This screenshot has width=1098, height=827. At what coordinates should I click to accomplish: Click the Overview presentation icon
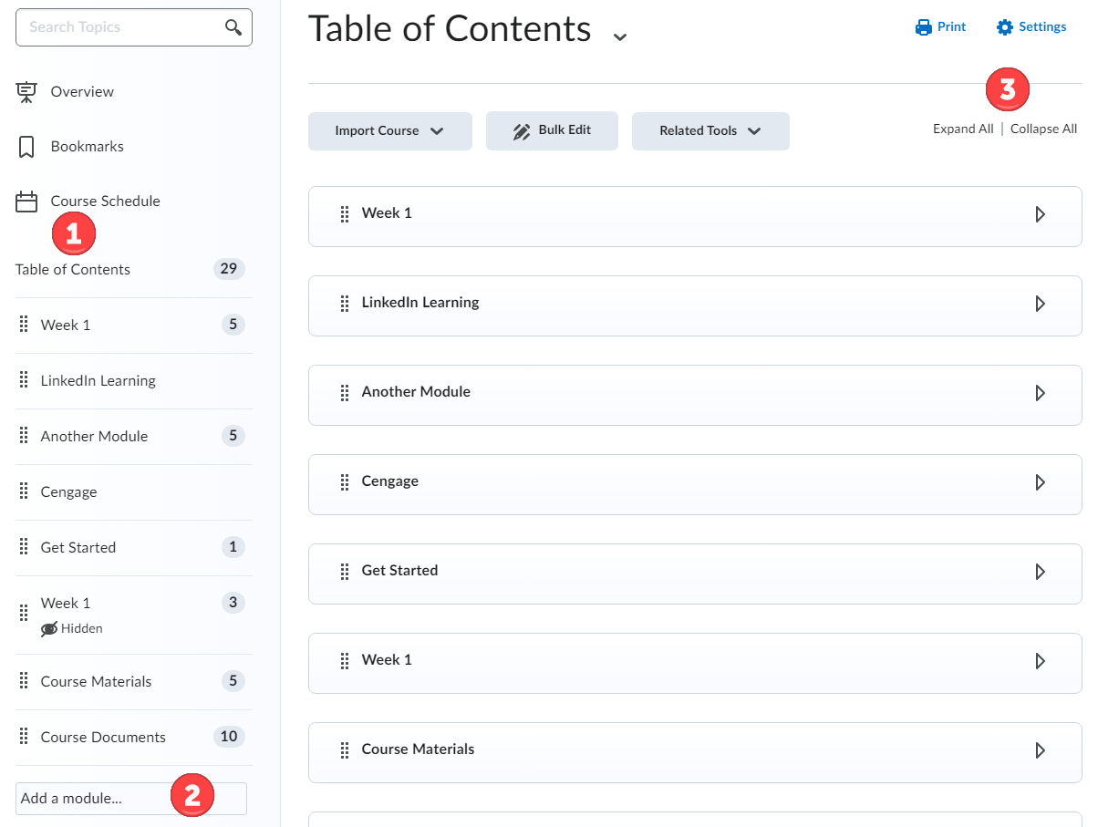point(26,92)
